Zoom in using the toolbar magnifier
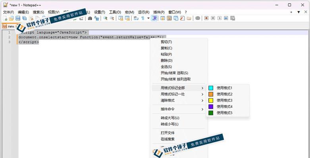The width and height of the screenshot is (310, 158). coord(105,18)
